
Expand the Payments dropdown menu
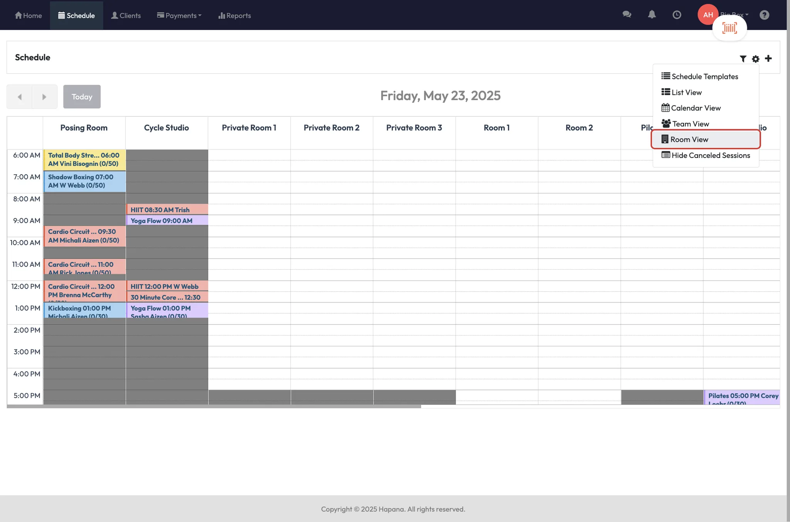(x=179, y=15)
